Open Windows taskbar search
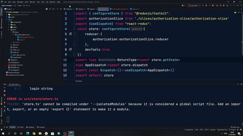This screenshot has height=136, width=243. coord(9,133)
